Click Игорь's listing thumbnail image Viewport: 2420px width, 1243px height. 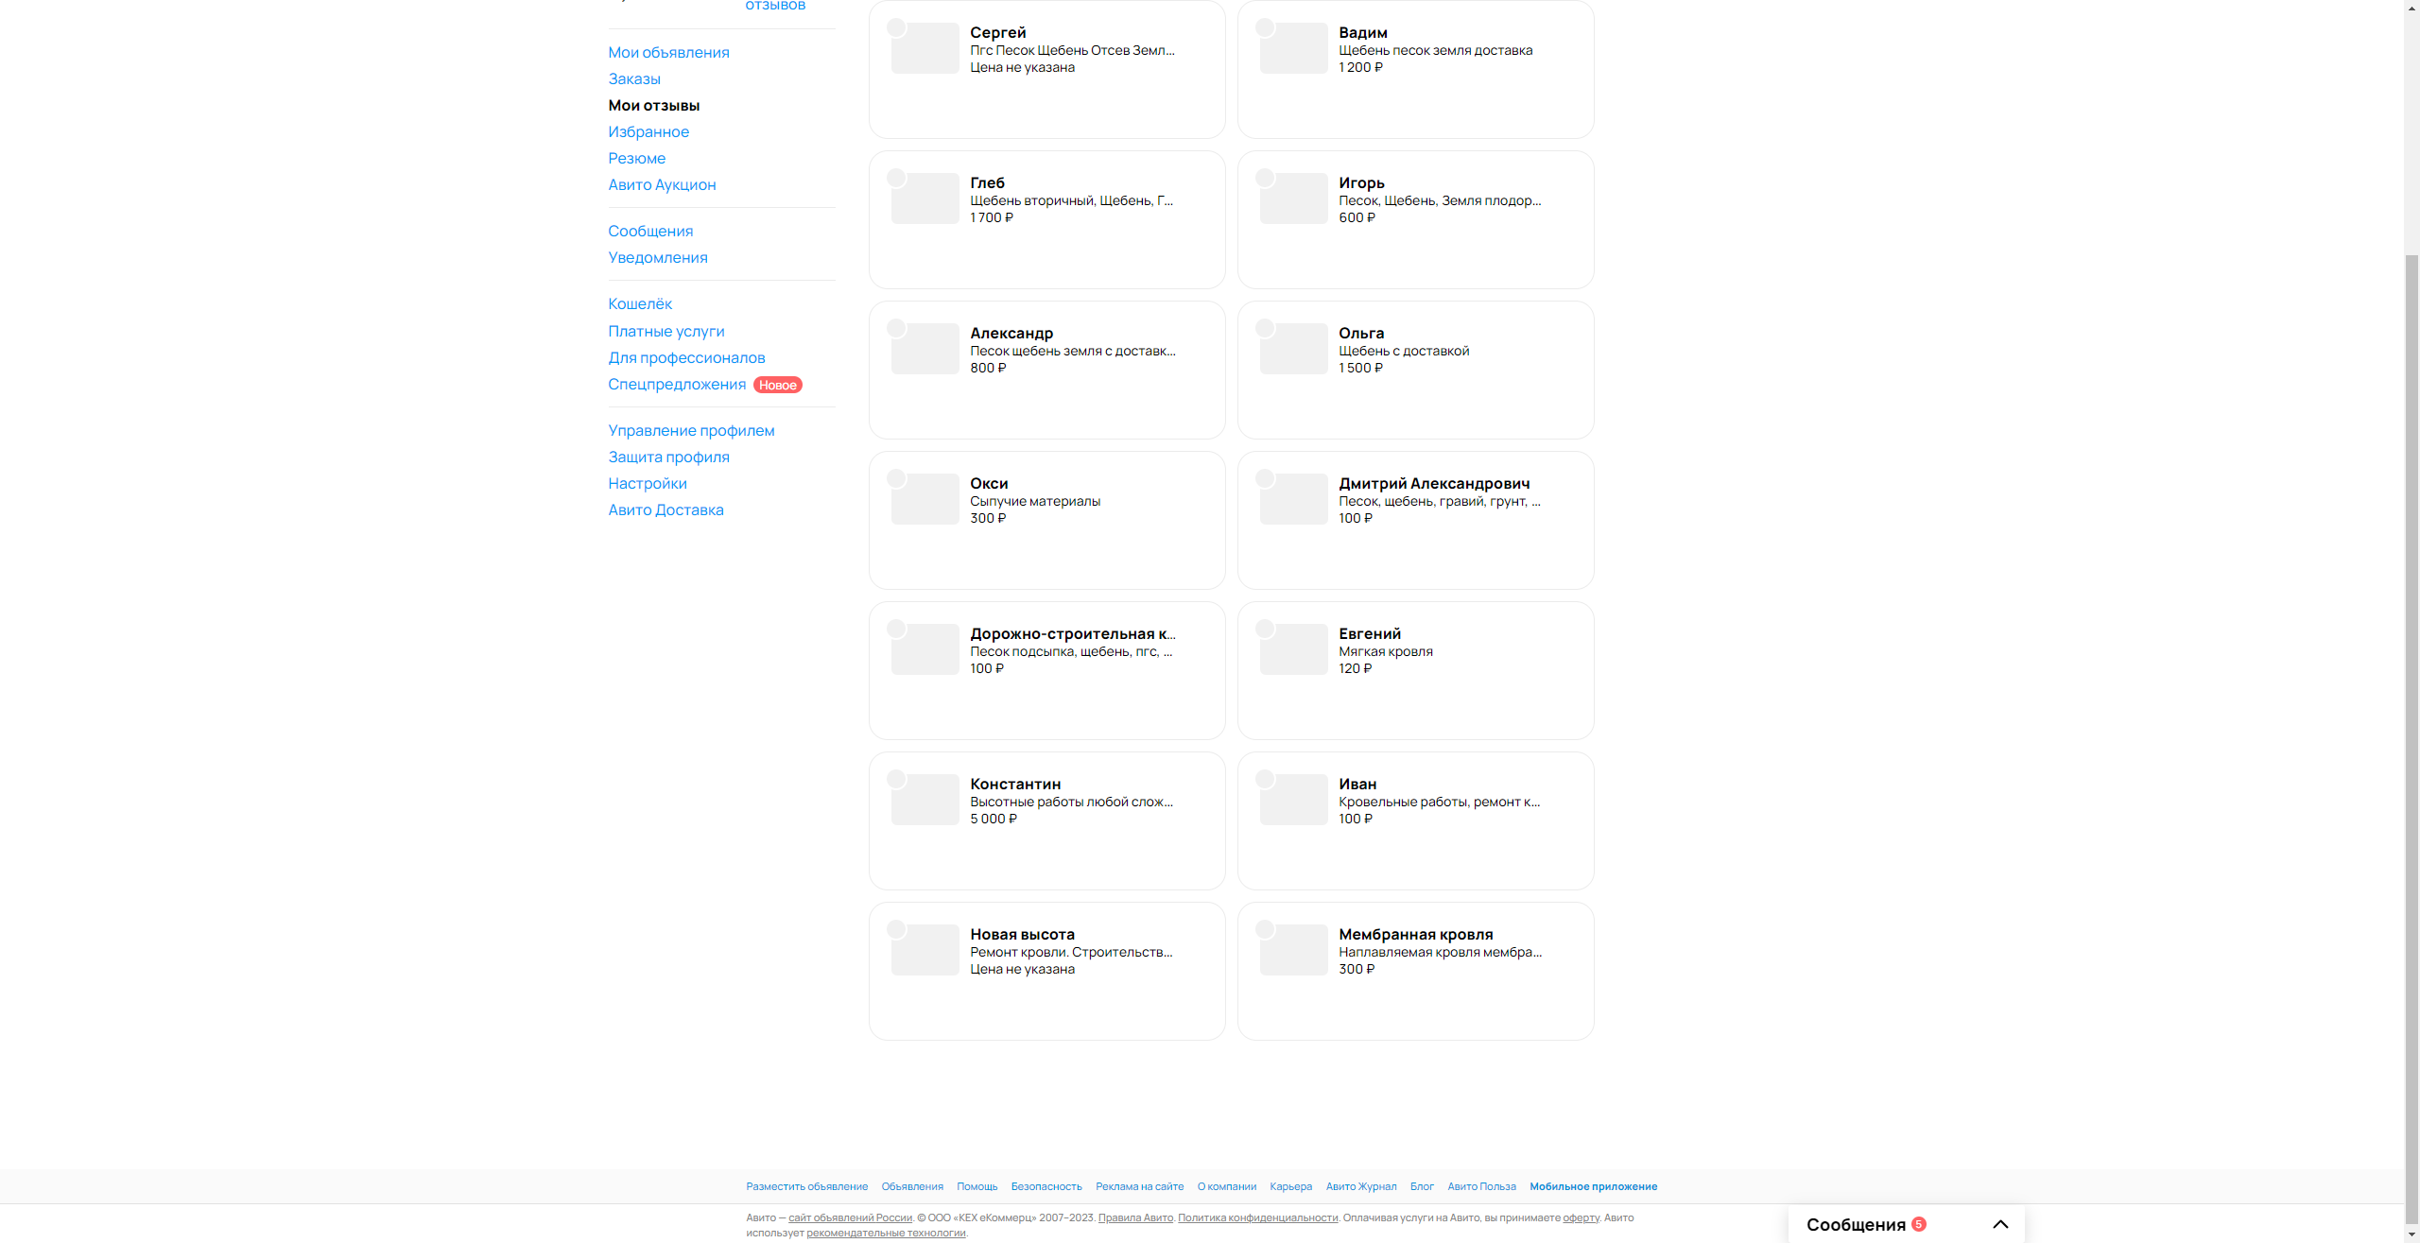(x=1293, y=199)
